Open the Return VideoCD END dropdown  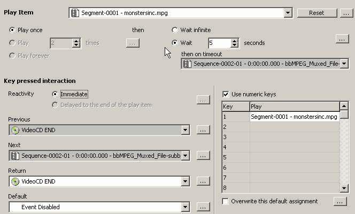[185, 181]
